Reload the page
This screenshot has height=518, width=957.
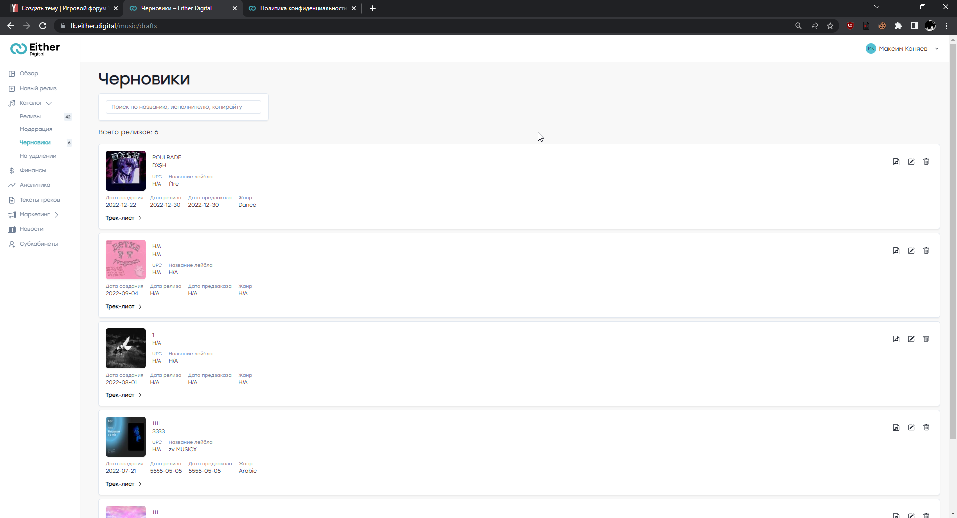43,26
